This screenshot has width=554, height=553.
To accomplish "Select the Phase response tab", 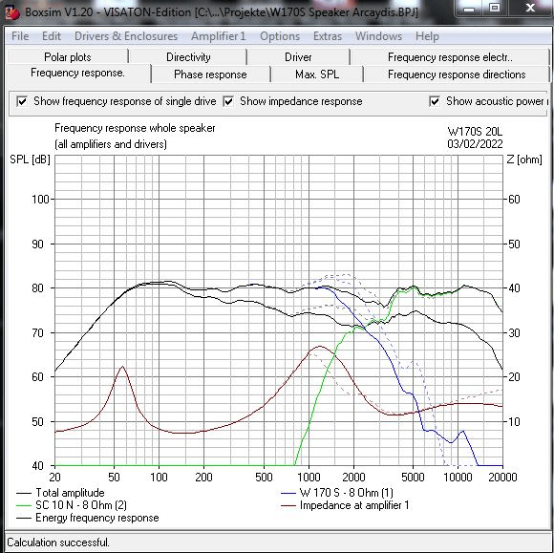I will [210, 74].
